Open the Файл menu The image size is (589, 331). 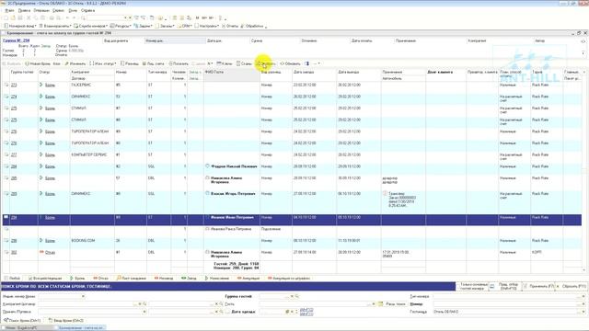(9, 10)
